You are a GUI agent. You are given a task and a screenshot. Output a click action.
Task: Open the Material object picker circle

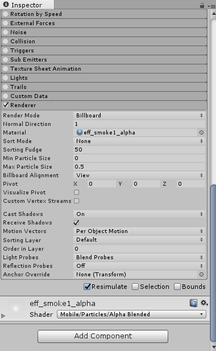(201, 133)
